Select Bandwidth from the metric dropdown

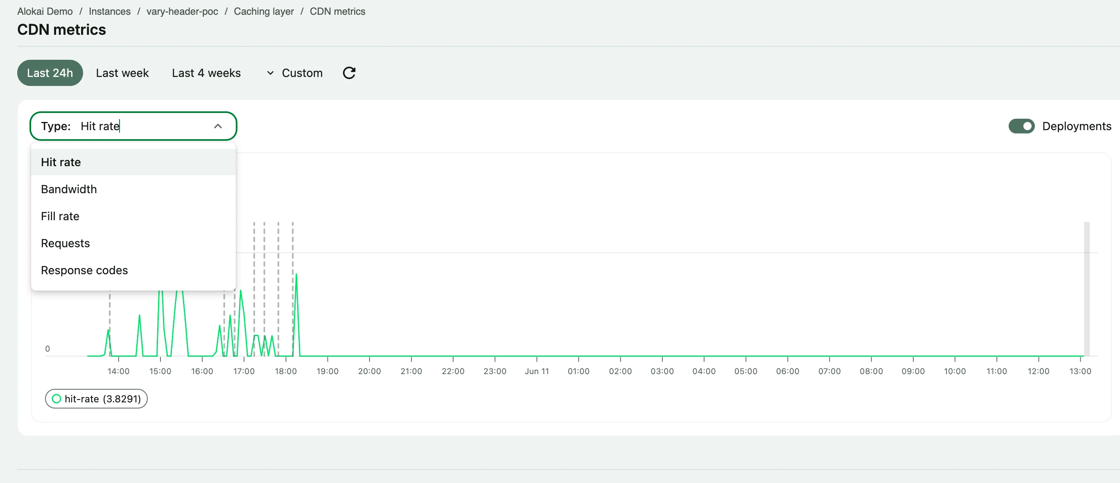(69, 189)
